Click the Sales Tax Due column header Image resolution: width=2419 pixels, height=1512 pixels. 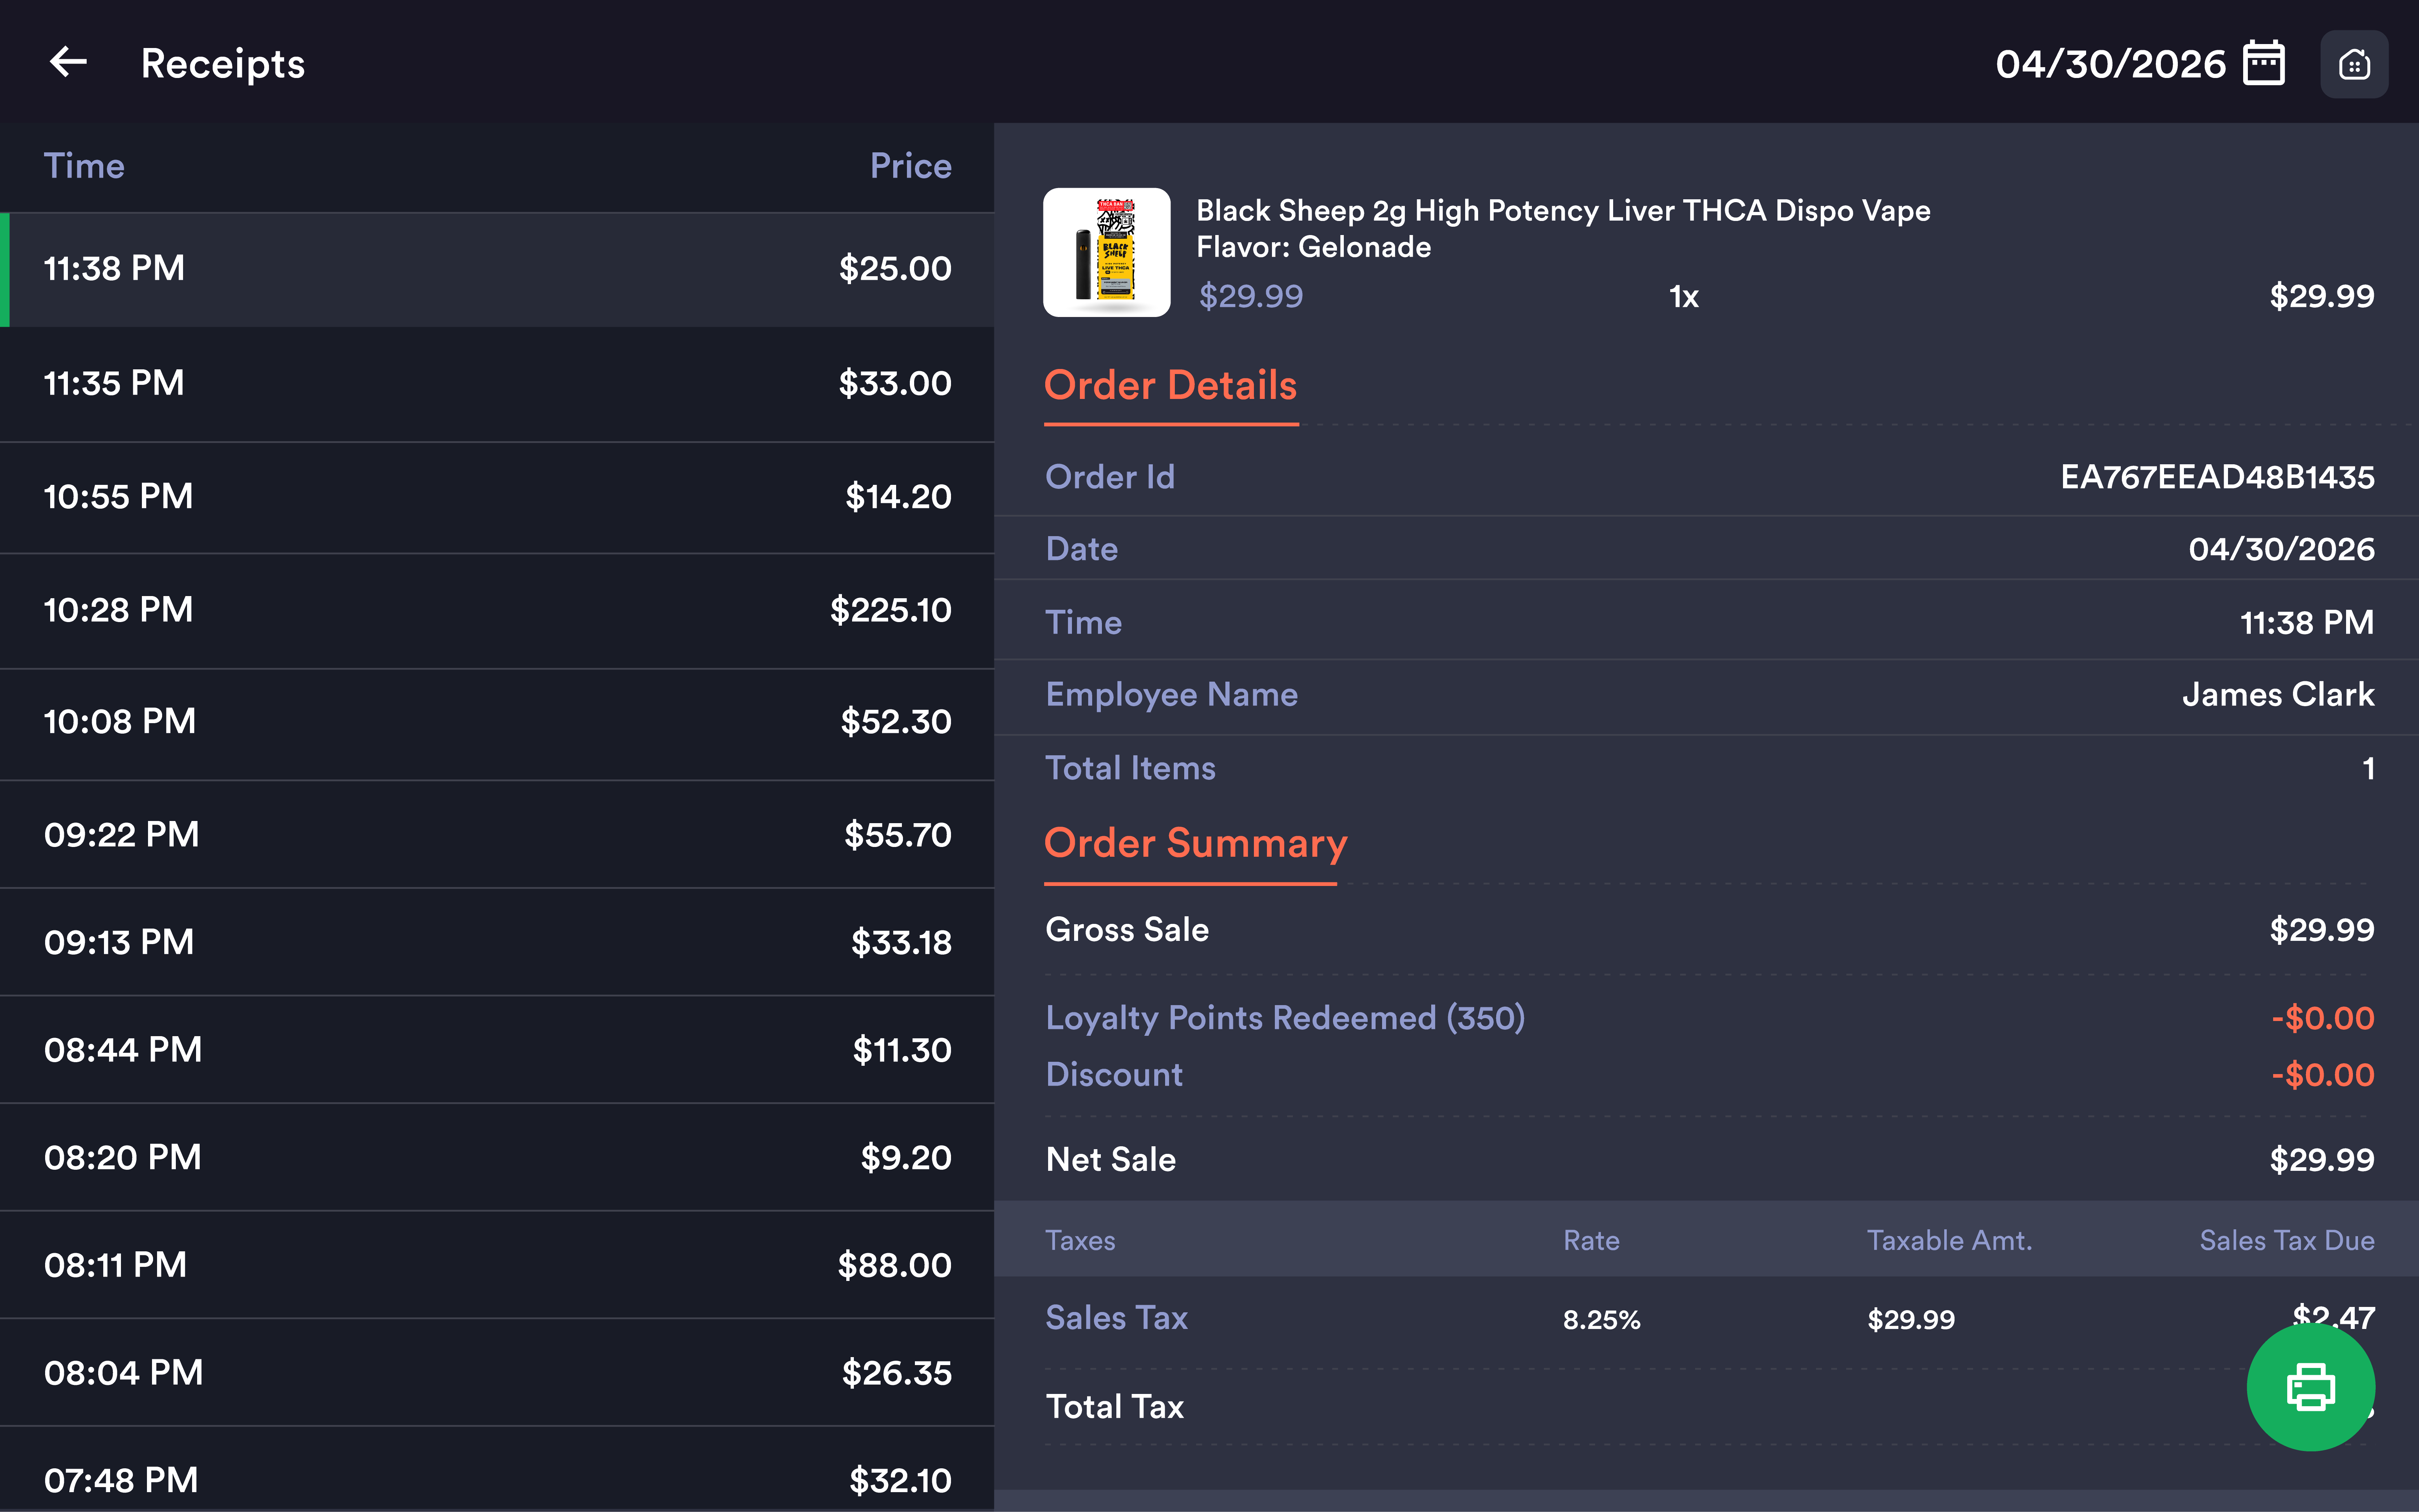(2286, 1241)
